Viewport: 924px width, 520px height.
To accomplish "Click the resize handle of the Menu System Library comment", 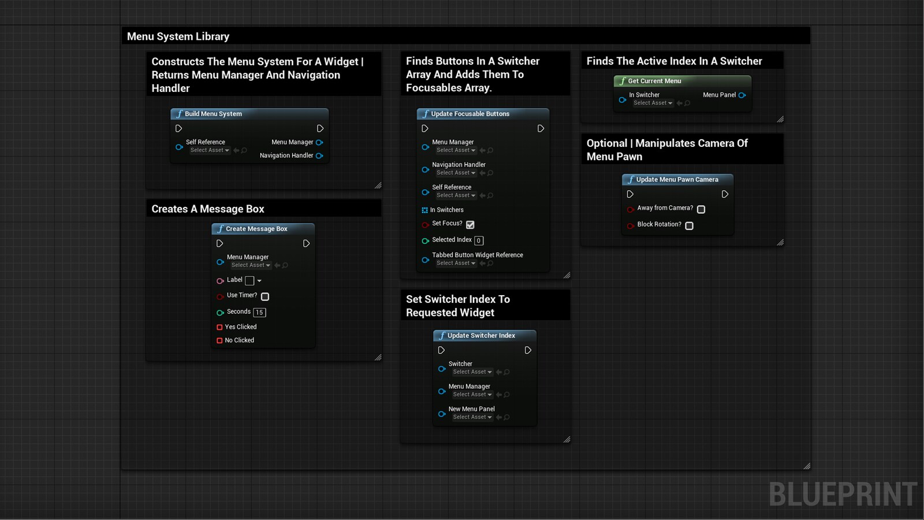I will click(807, 466).
